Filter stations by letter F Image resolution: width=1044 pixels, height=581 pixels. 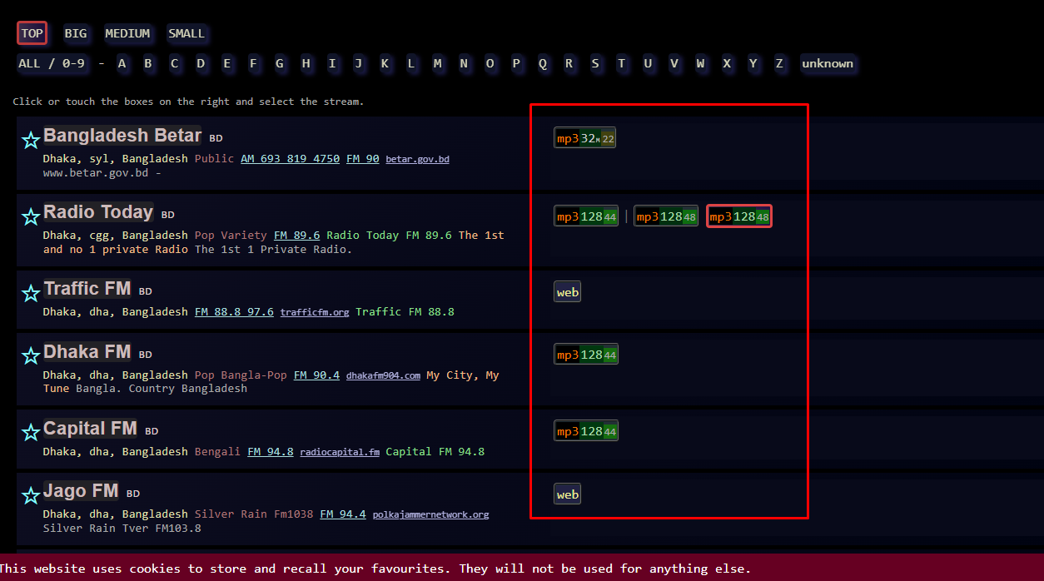point(253,63)
